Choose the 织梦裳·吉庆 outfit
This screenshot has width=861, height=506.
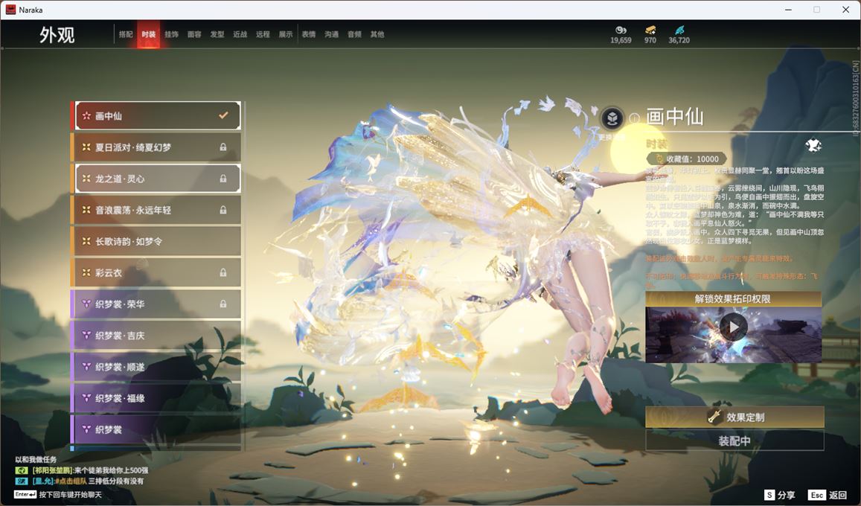tap(156, 336)
